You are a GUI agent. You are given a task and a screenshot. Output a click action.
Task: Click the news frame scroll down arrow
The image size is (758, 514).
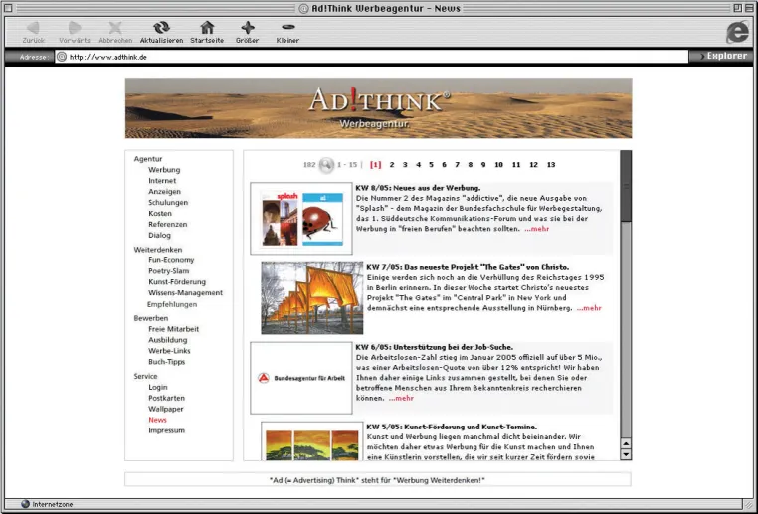coord(626,454)
